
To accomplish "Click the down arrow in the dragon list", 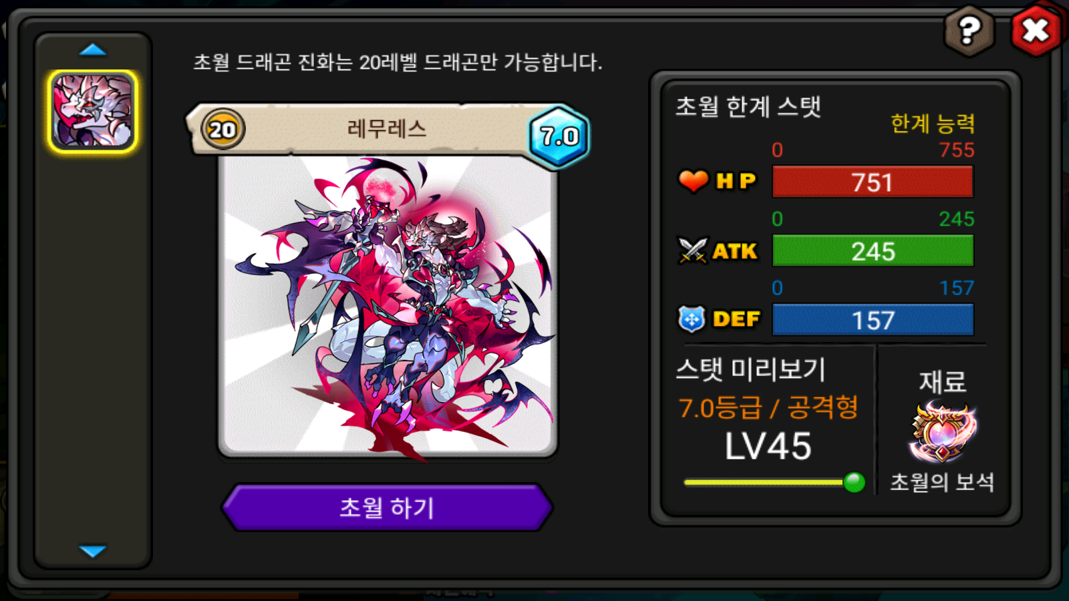I will [92, 551].
